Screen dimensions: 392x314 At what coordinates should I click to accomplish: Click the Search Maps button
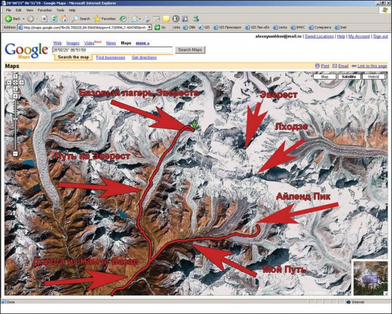tap(190, 50)
